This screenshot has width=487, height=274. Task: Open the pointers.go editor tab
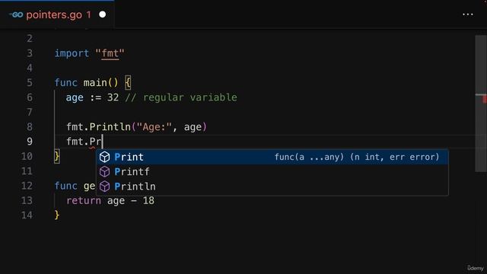click(x=58, y=14)
